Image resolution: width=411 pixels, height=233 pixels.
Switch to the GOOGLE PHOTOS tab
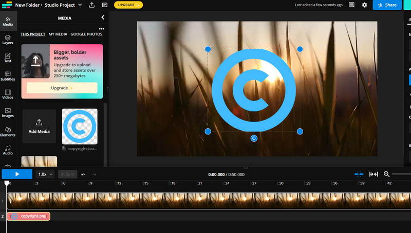point(86,34)
